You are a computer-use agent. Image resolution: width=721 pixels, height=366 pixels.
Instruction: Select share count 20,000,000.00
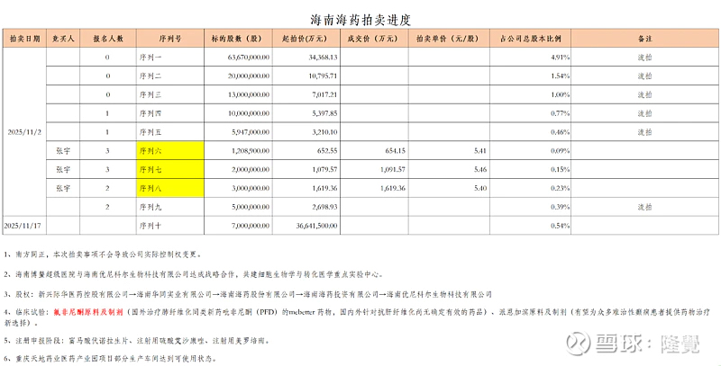(249, 76)
